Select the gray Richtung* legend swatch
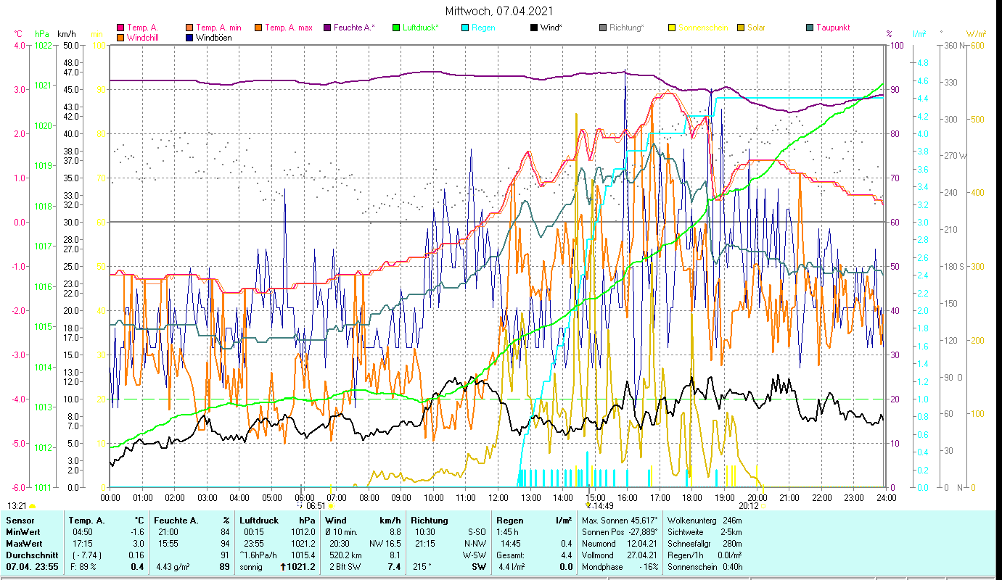The width and height of the screenshot is (1002, 580). pos(603,28)
